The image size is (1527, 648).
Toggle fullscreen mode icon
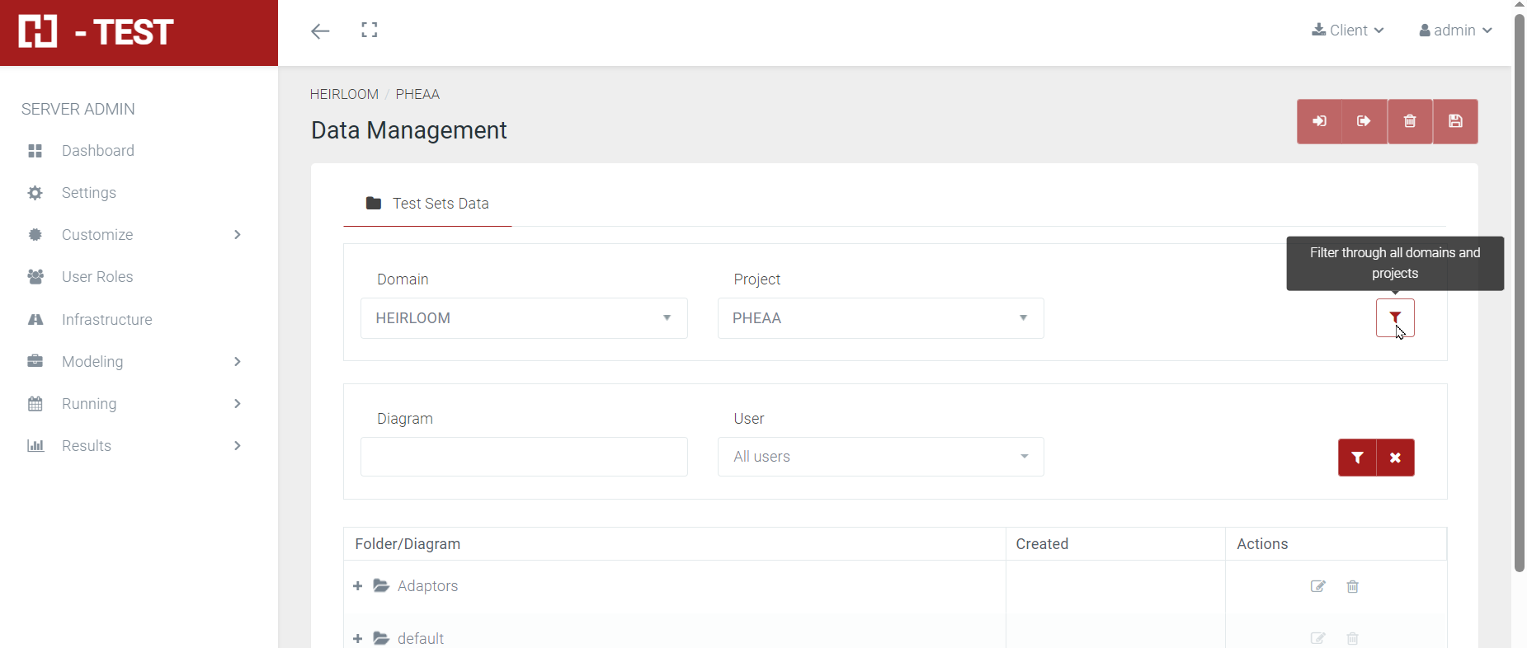pos(370,31)
